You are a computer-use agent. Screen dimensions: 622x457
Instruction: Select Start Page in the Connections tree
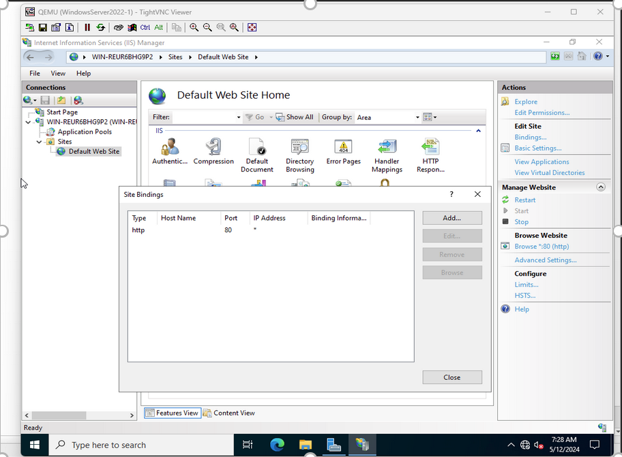coord(62,112)
